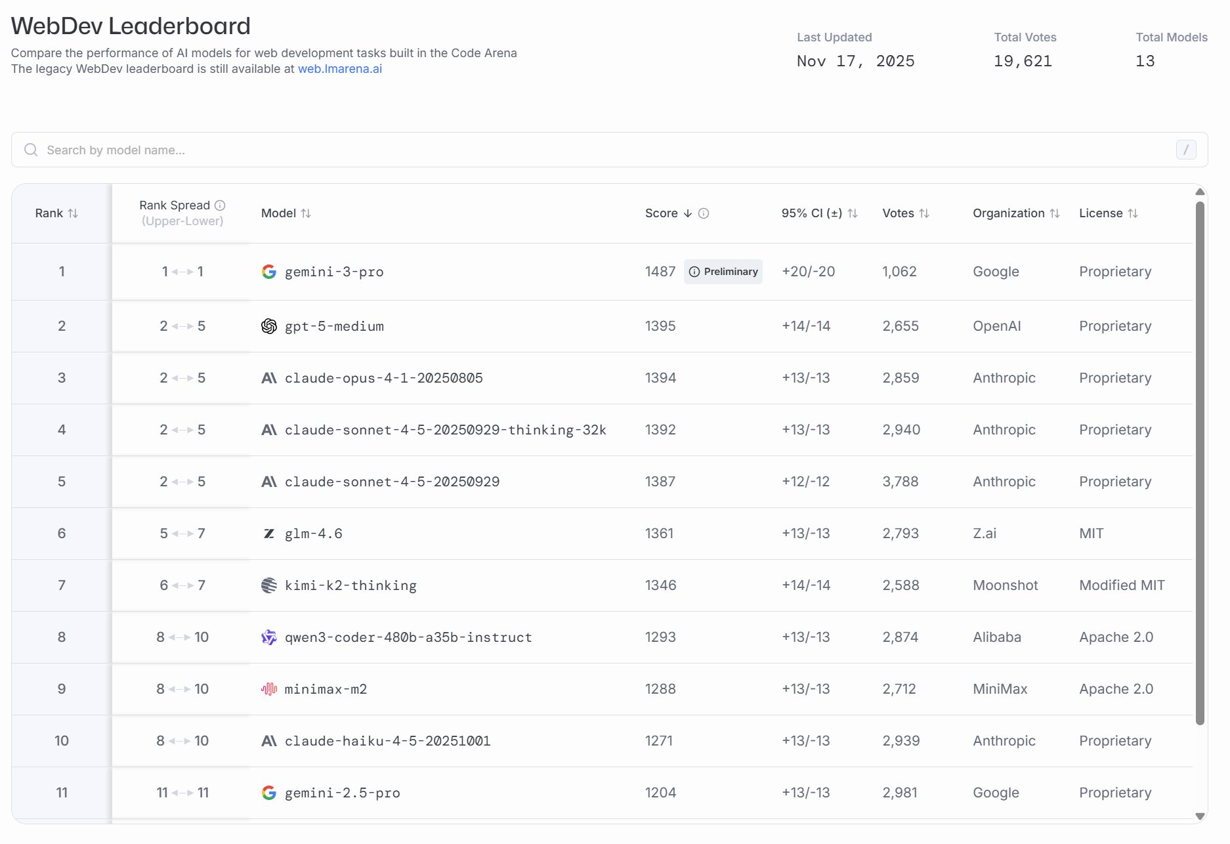The width and height of the screenshot is (1230, 844).
Task: Sort the table by Model name
Action: tap(307, 213)
